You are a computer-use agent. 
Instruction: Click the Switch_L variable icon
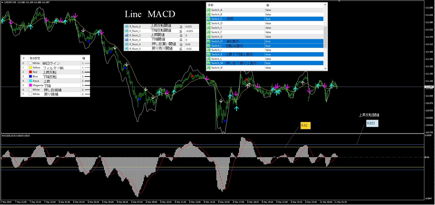pos(209,59)
